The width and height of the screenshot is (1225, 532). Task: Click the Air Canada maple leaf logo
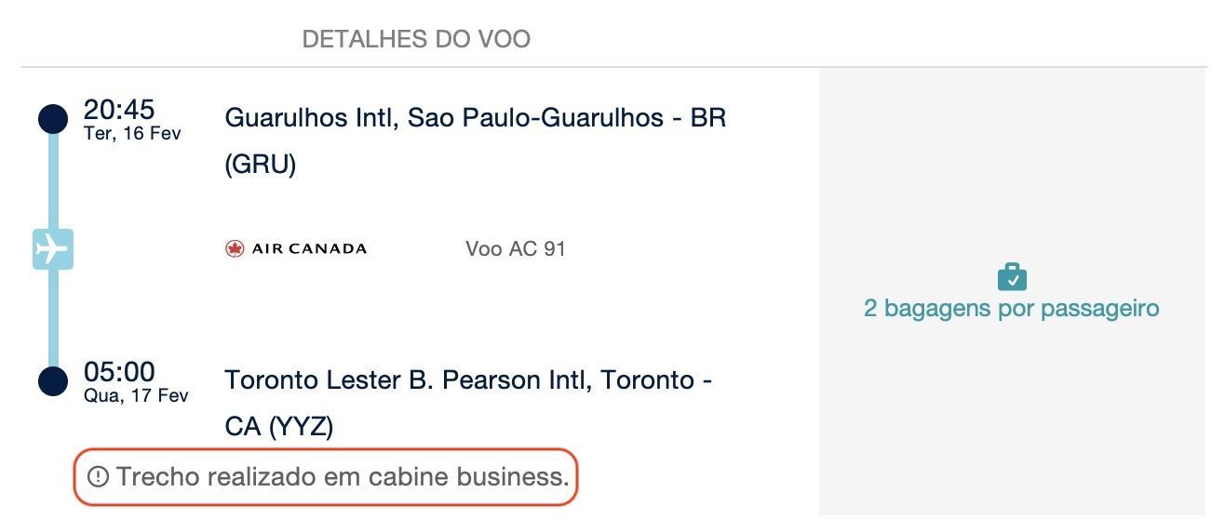(235, 248)
